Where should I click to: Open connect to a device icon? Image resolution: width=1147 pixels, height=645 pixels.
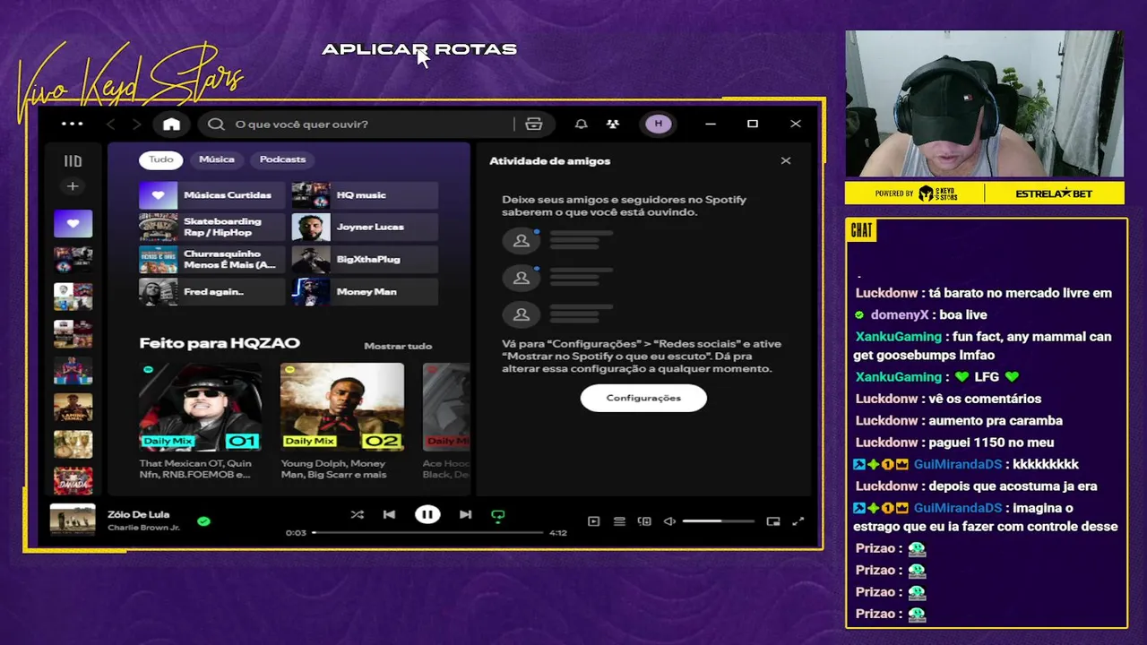click(644, 521)
